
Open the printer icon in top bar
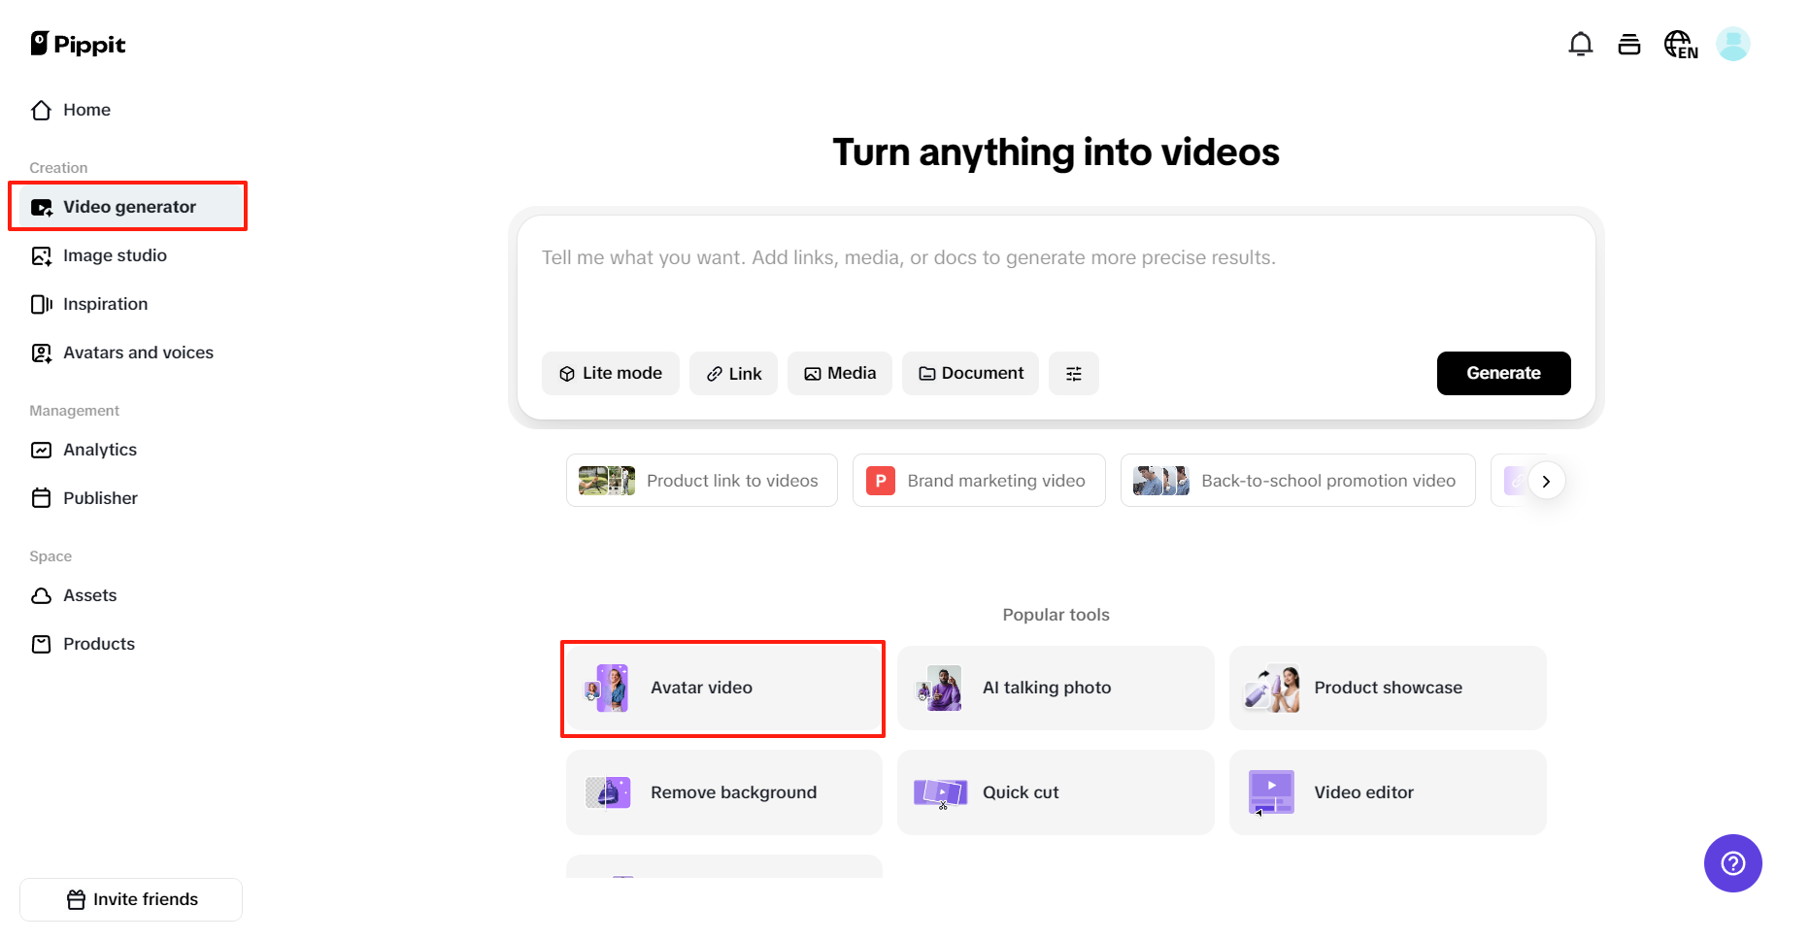(1629, 44)
